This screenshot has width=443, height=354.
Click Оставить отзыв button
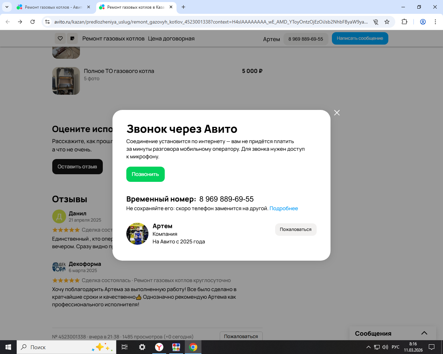pyautogui.click(x=78, y=167)
